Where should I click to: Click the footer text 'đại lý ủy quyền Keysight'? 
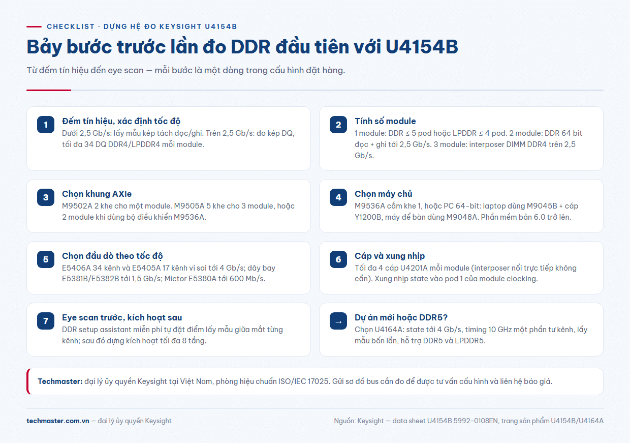(135, 421)
